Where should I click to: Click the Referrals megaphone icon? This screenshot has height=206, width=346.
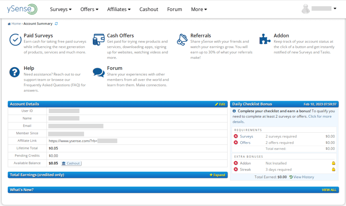pyautogui.click(x=182, y=40)
